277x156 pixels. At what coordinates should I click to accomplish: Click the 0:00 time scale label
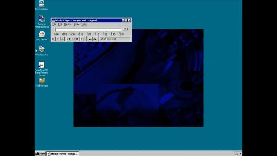(56, 34)
